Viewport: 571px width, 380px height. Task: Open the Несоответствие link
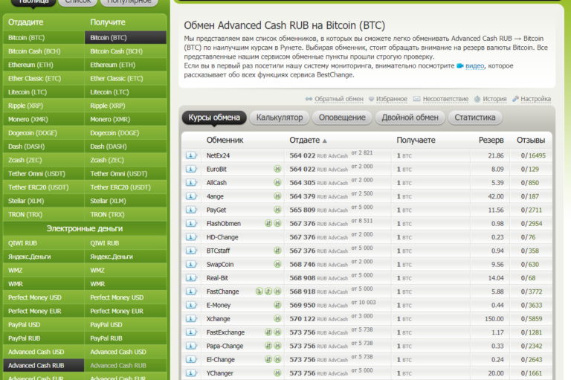[446, 99]
